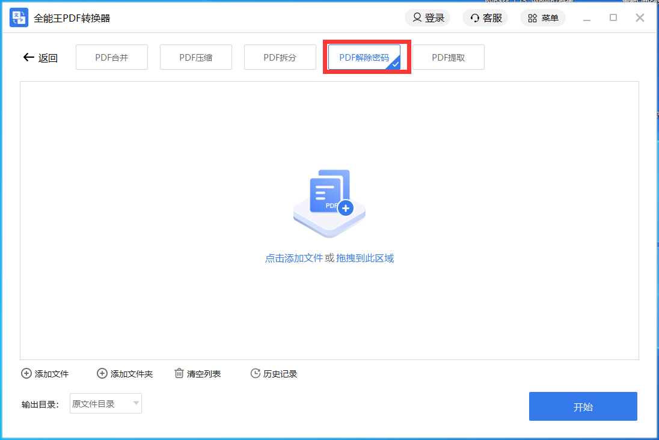Switch to the PDF压缩 tab
This screenshot has width=659, height=440.
click(196, 57)
